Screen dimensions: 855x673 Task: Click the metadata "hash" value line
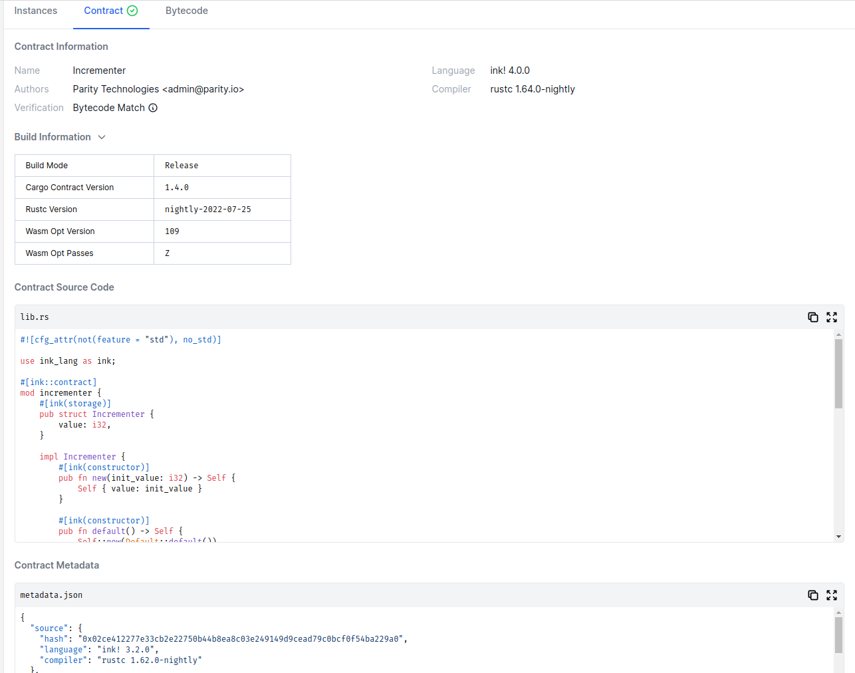[223, 639]
